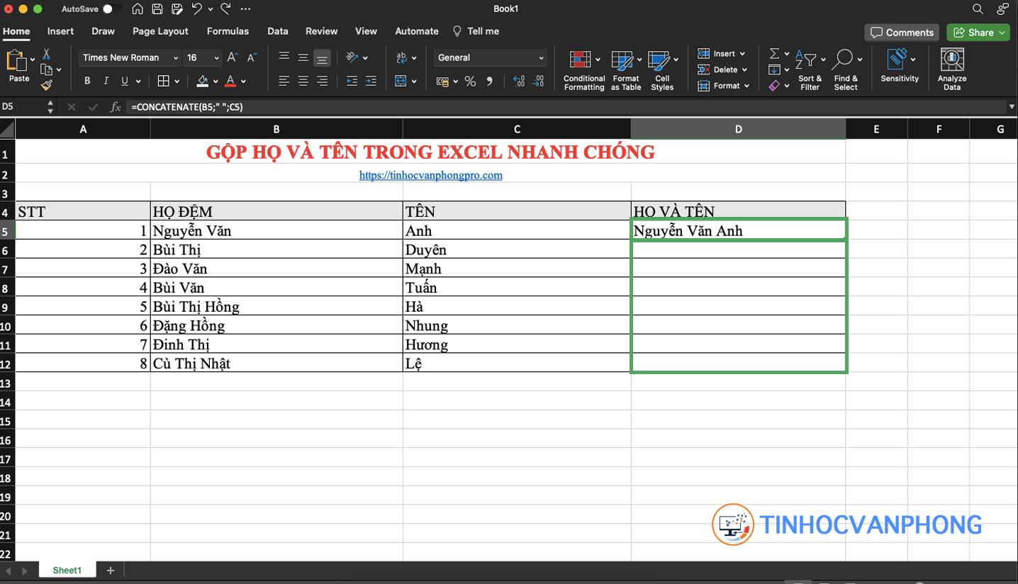
Task: Apply the red font color swatch
Action: click(x=230, y=82)
